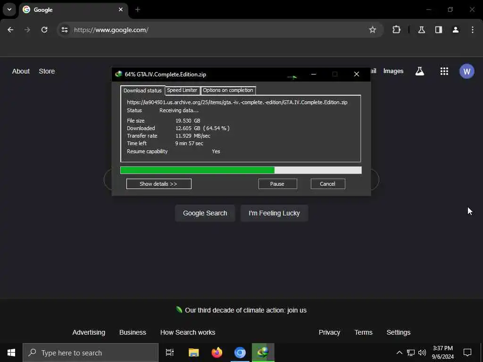Close the download dialog window
This screenshot has width=483, height=362.
(x=357, y=74)
